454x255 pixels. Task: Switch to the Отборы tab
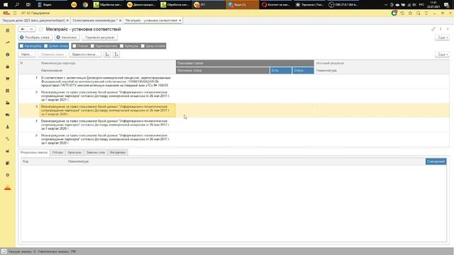[x=57, y=152]
